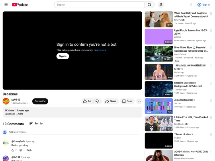Dislike the 'Real origin story' comment

[21, 150]
